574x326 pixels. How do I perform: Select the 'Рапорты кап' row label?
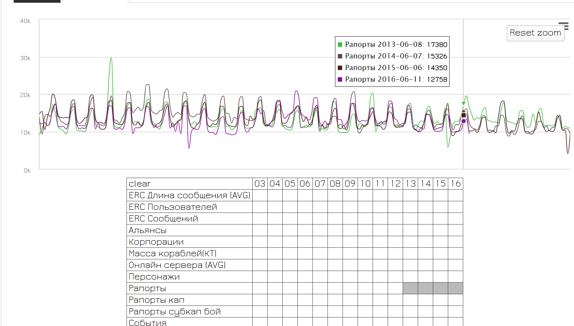click(189, 300)
